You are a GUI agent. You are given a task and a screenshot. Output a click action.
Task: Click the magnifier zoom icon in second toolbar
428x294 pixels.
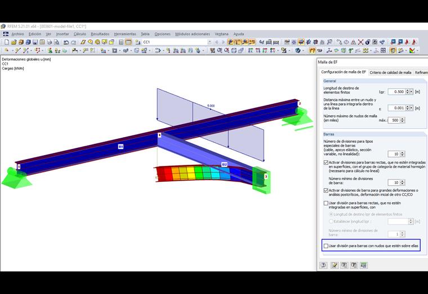[220, 50]
